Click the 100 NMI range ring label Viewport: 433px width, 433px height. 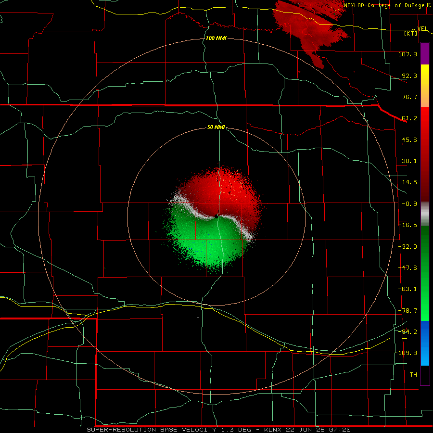pos(216,38)
